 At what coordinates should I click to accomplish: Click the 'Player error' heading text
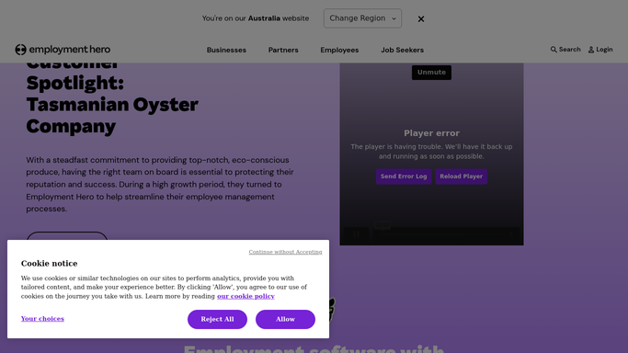[x=431, y=133]
